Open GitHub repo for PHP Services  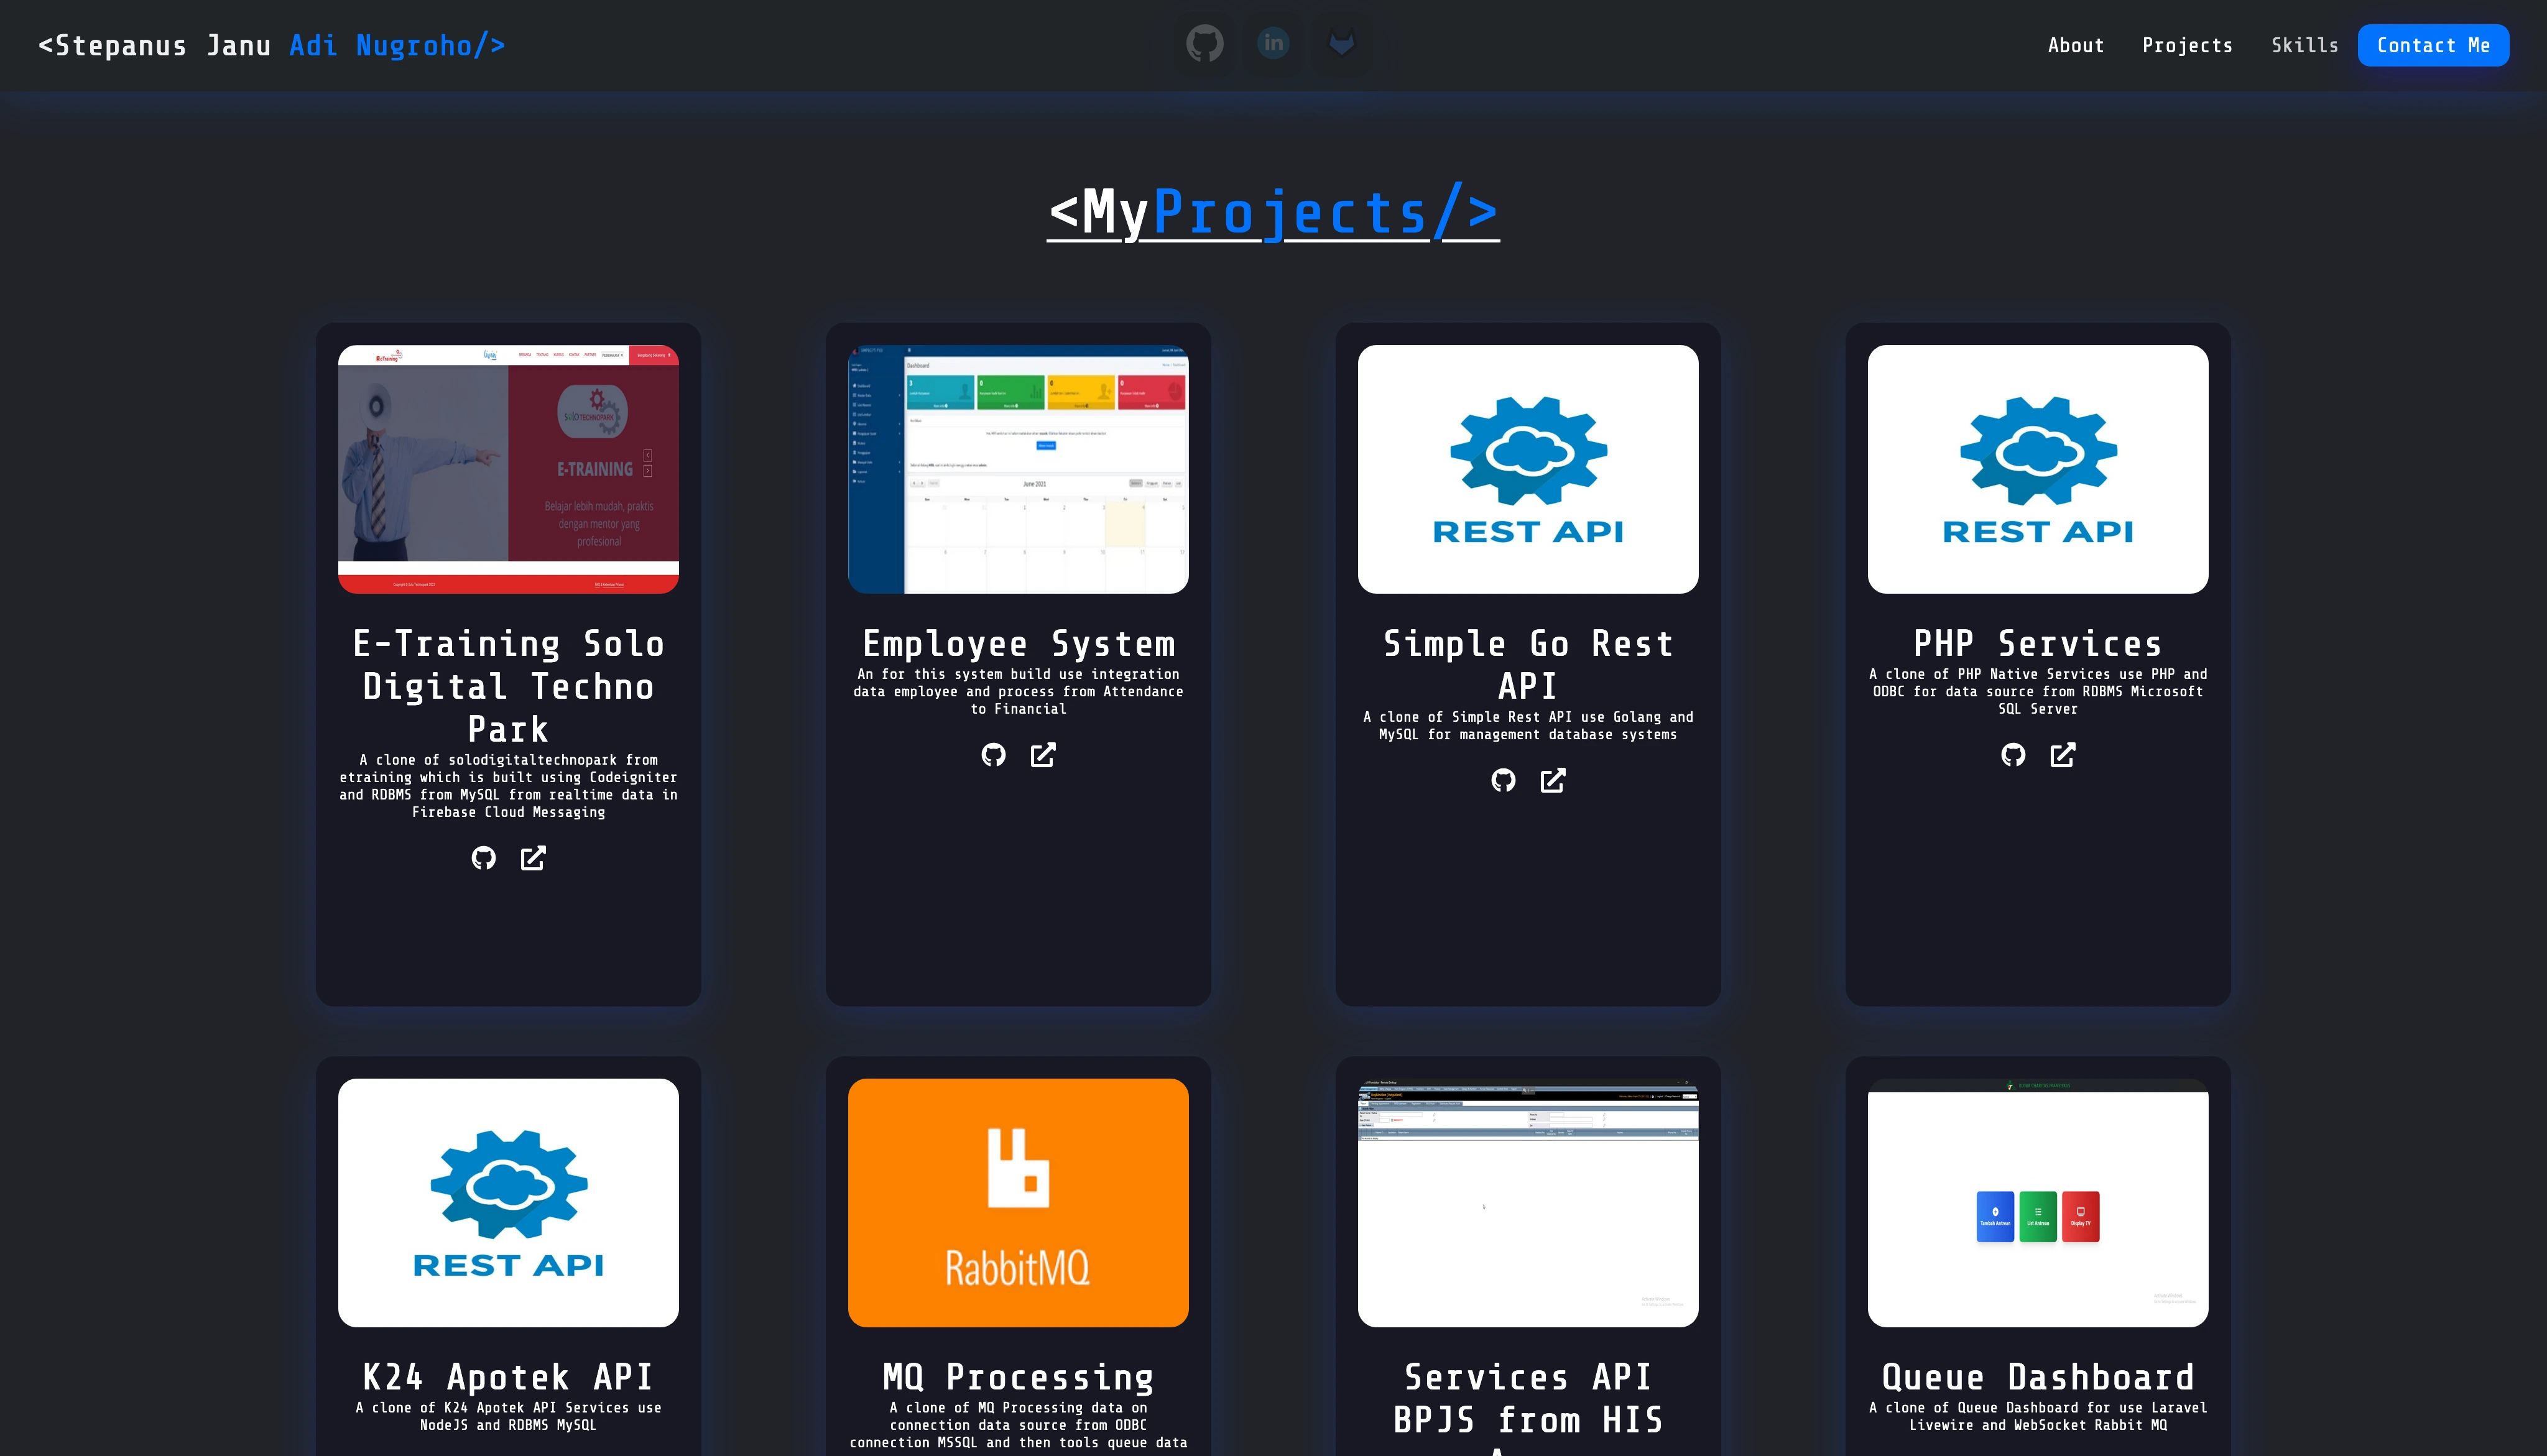click(2013, 755)
